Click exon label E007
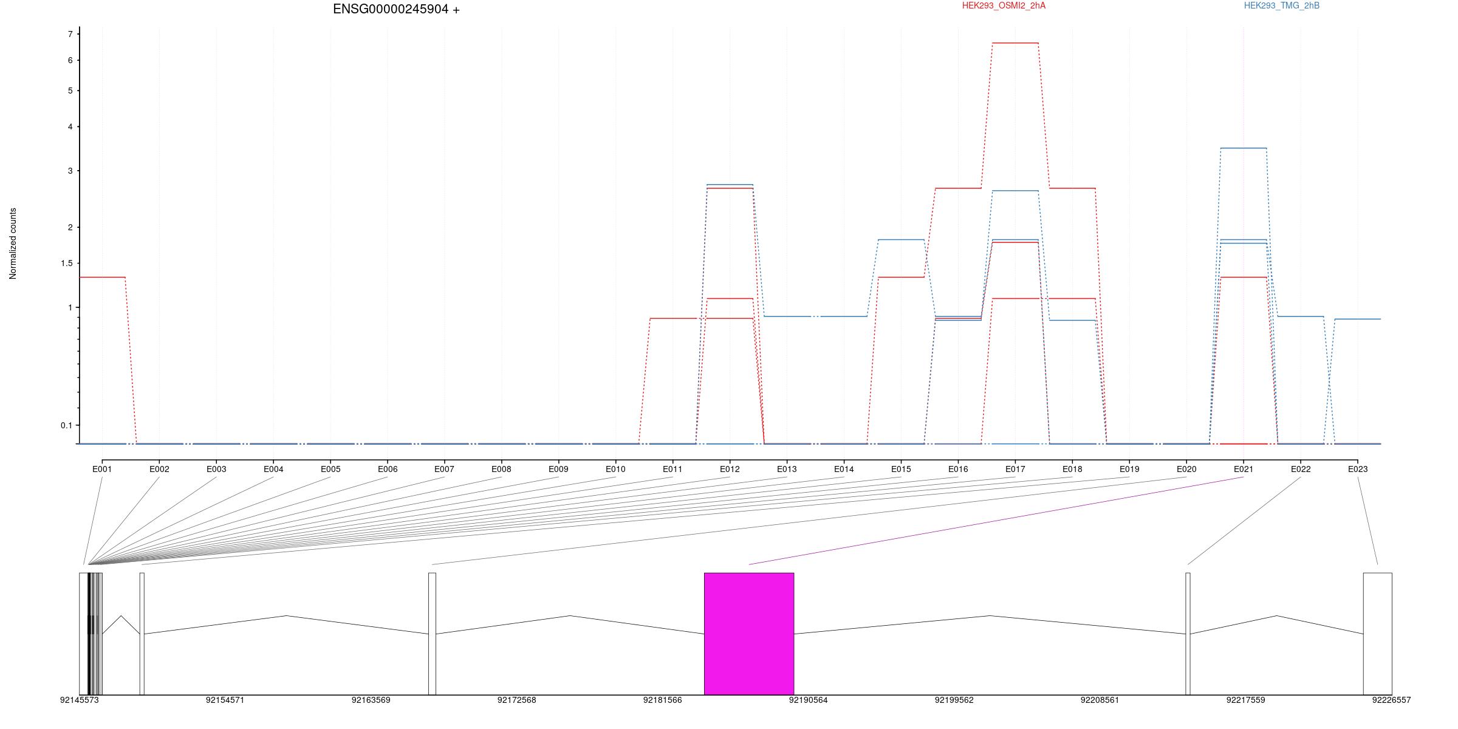The width and height of the screenshot is (1458, 729). 444,469
